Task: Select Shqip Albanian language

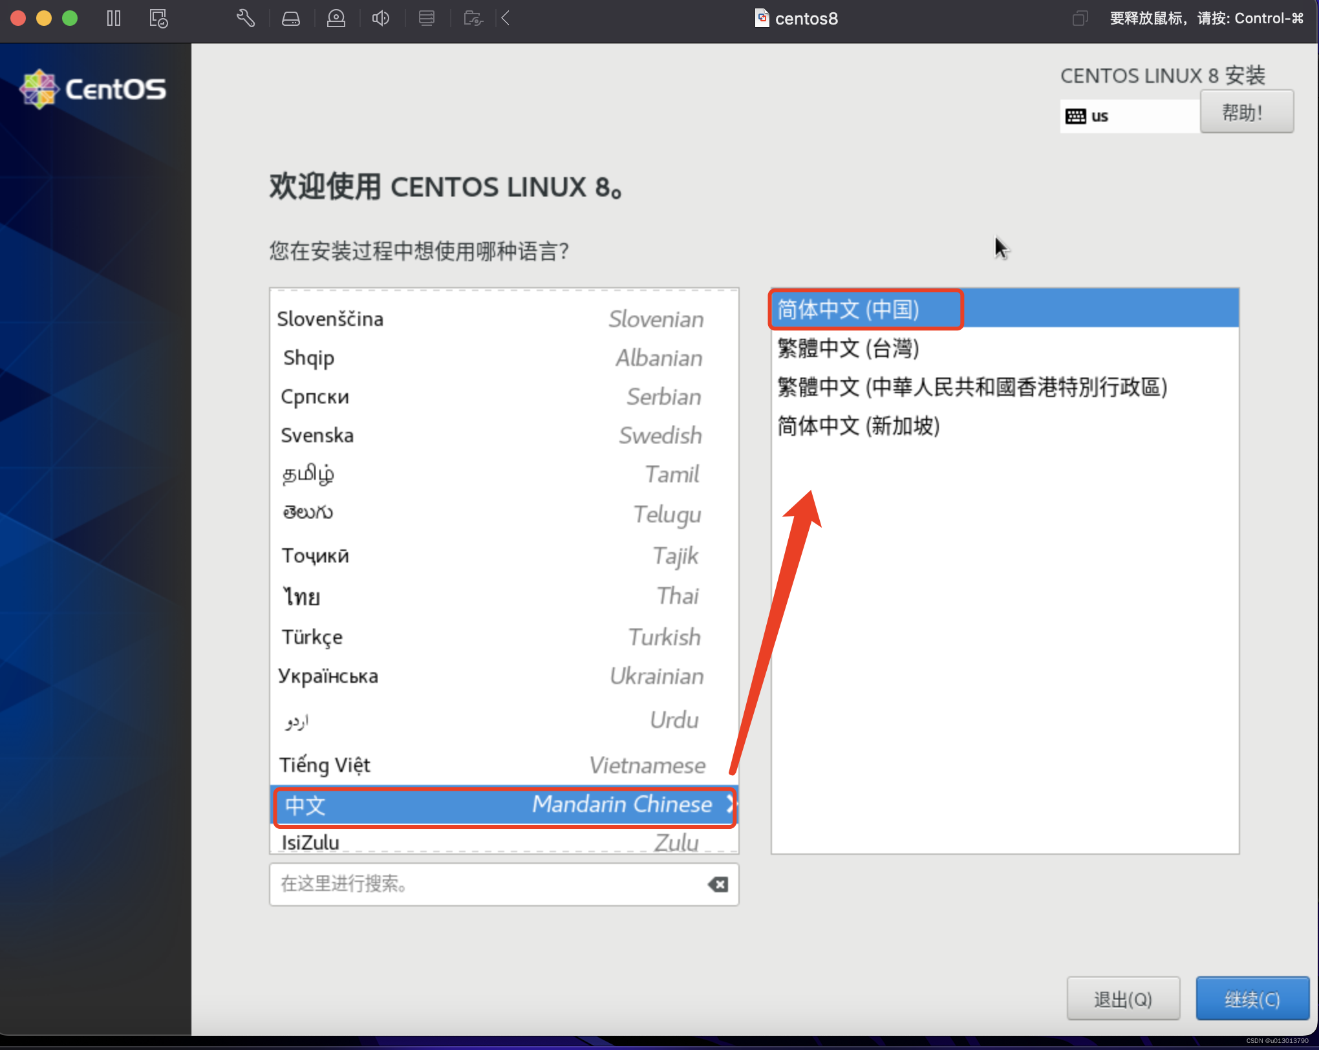Action: click(x=504, y=358)
